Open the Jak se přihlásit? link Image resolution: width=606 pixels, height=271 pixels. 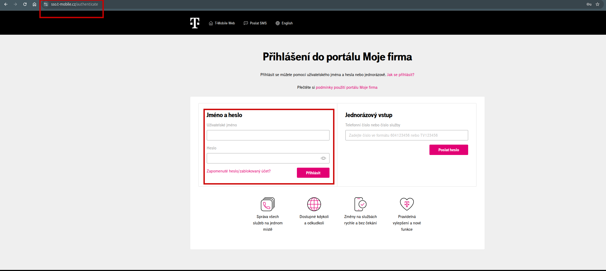point(400,75)
